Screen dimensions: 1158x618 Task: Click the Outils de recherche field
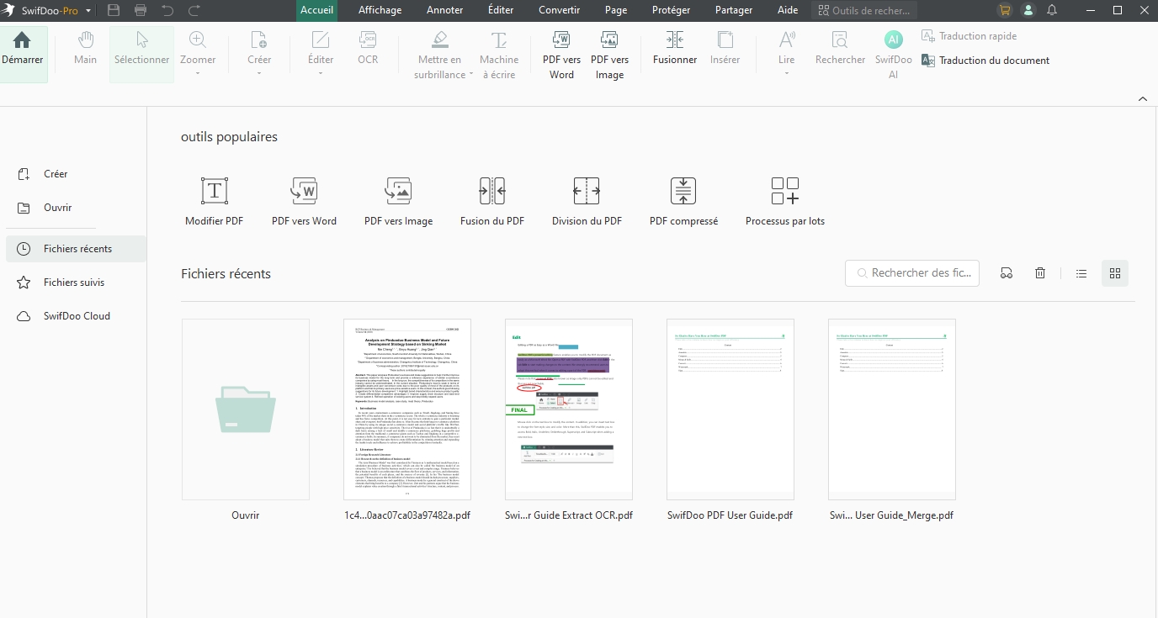click(865, 11)
